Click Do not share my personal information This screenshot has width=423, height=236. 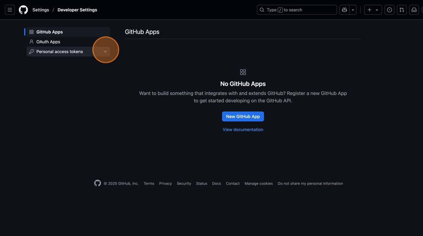(x=310, y=184)
